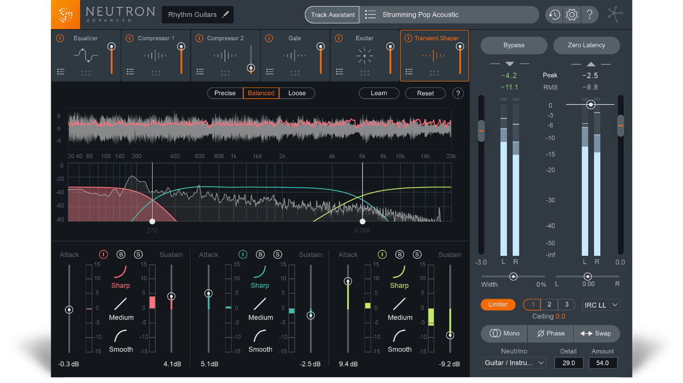Click the Visual Mixer network icon
The height and width of the screenshot is (383, 683).
[x=615, y=14]
